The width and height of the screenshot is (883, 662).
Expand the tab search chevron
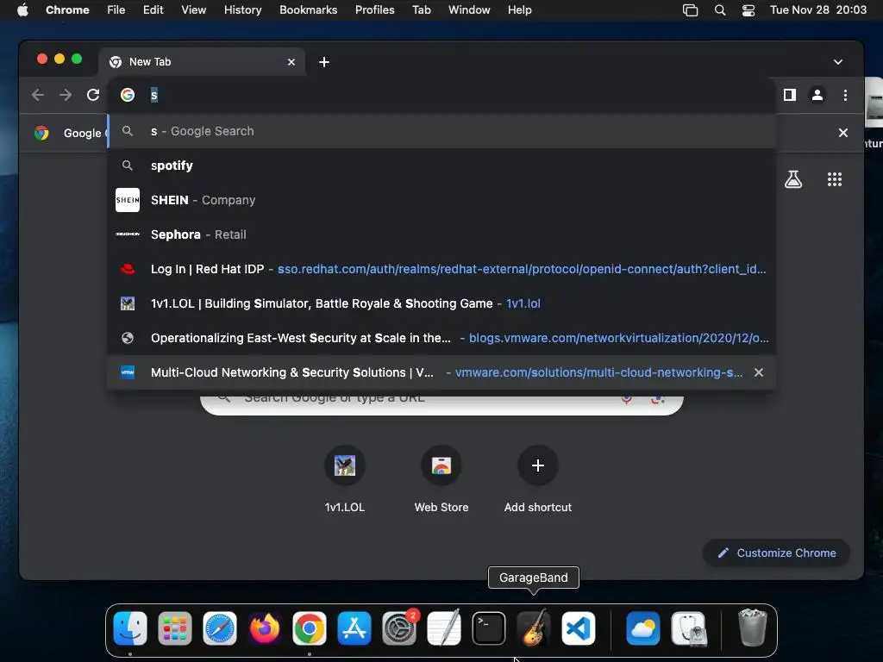(x=838, y=62)
